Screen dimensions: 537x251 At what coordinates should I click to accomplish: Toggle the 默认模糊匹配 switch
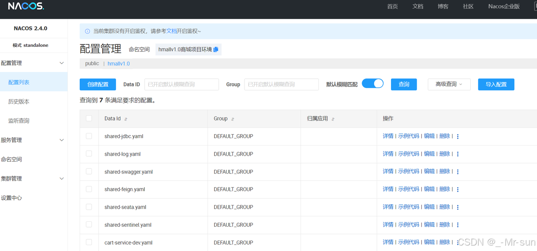[373, 83]
